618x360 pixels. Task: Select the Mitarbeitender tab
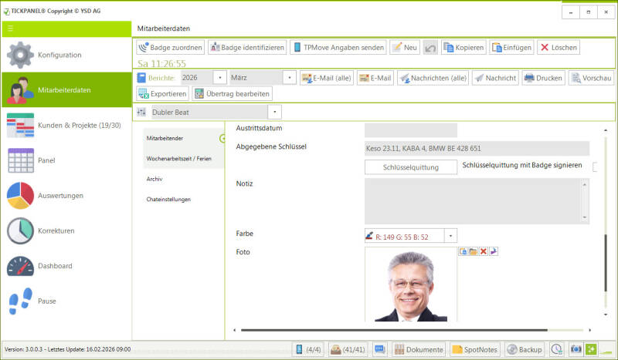coord(184,138)
